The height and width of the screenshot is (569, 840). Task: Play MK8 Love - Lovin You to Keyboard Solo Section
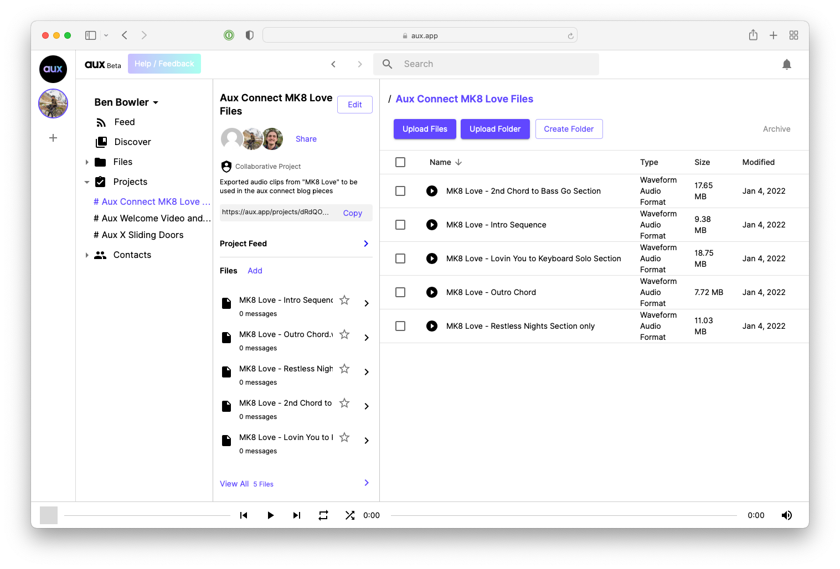click(432, 258)
